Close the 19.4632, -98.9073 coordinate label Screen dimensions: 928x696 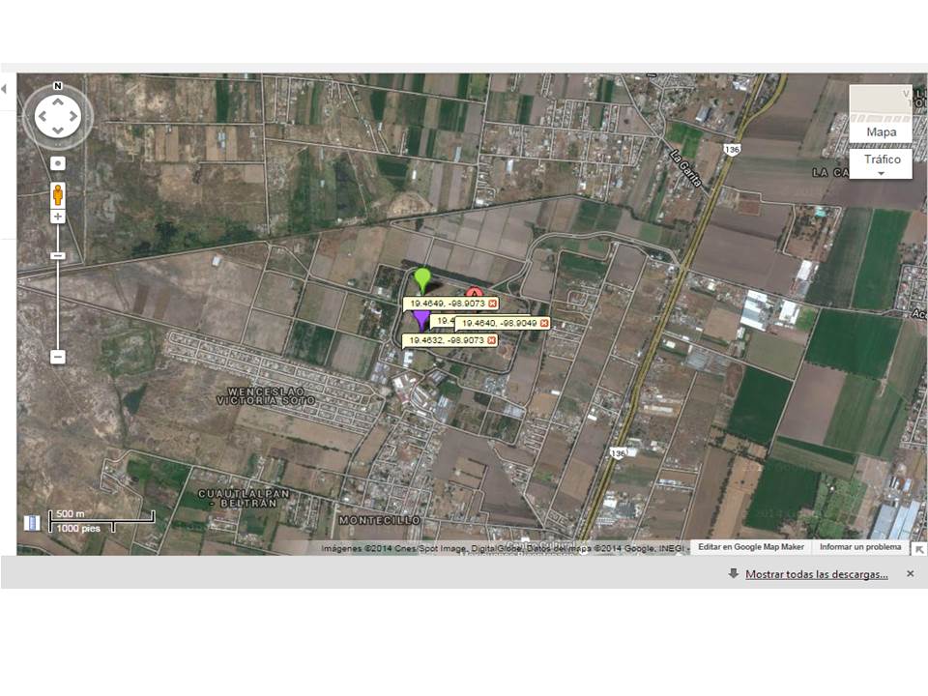[492, 340]
